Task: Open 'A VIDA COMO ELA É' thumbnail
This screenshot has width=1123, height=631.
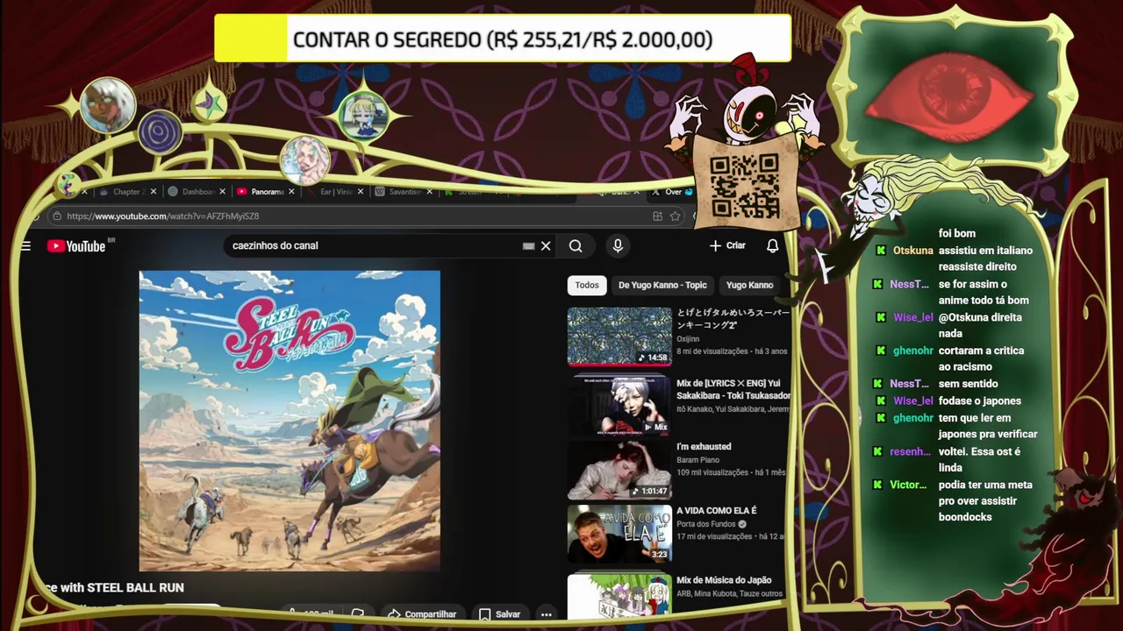Action: point(619,534)
